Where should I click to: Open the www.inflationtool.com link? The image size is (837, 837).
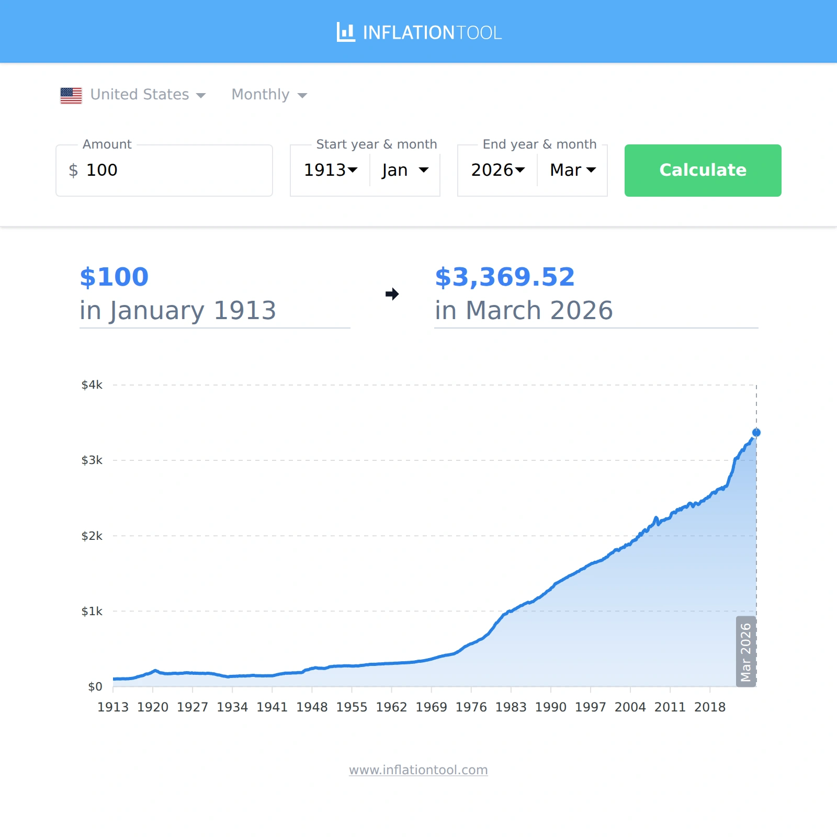pos(418,770)
